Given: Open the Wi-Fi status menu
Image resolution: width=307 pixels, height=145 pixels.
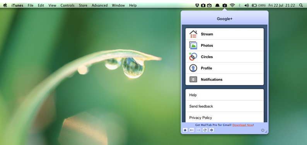Looking at the screenshot, I should (x=232, y=5).
